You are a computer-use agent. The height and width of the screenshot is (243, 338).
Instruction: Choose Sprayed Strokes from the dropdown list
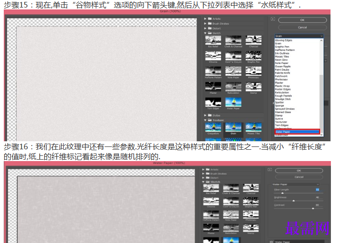(x=285, y=109)
